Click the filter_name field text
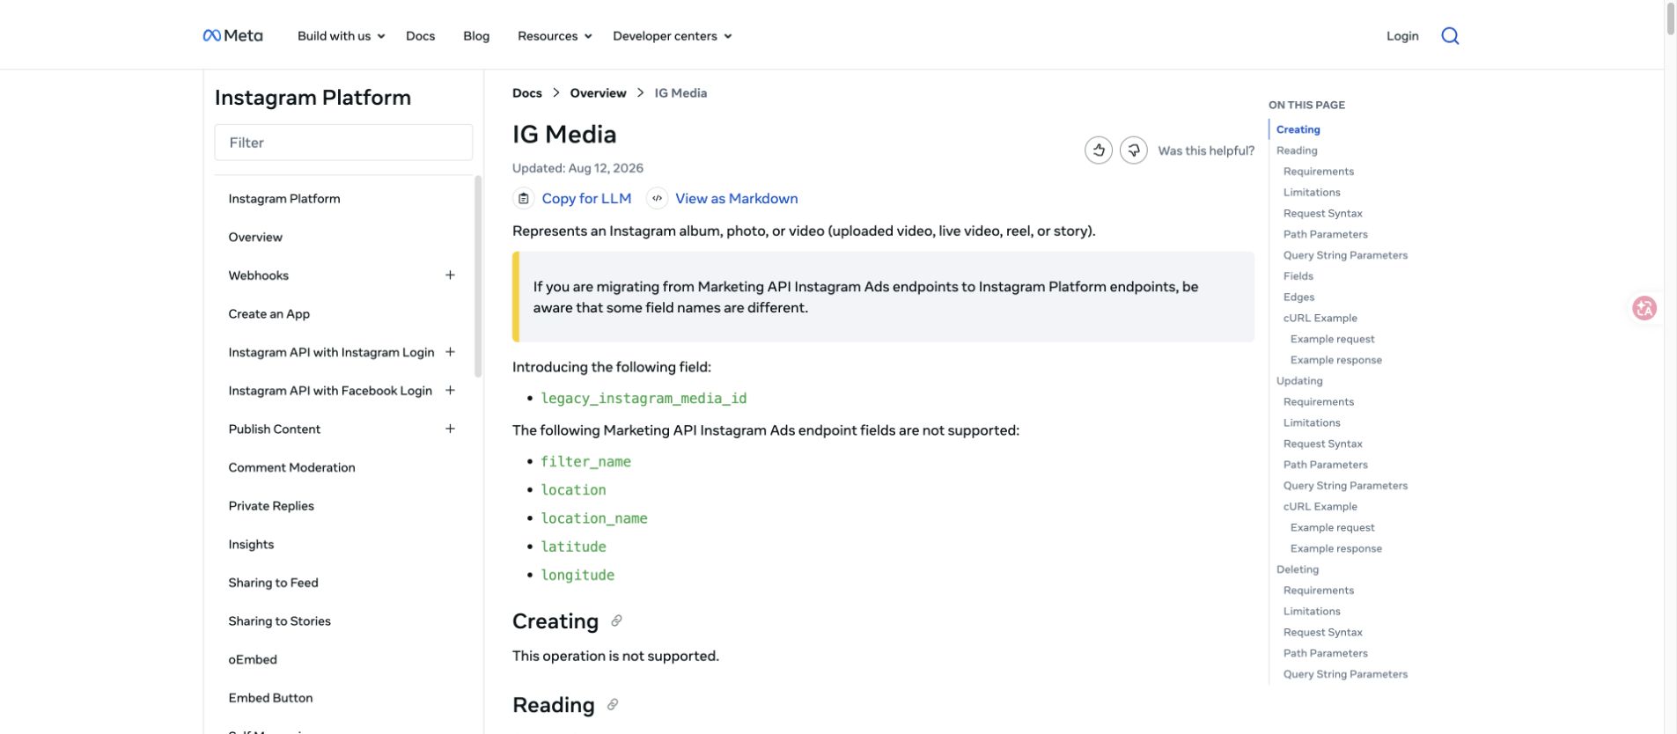The image size is (1677, 734). point(585,461)
